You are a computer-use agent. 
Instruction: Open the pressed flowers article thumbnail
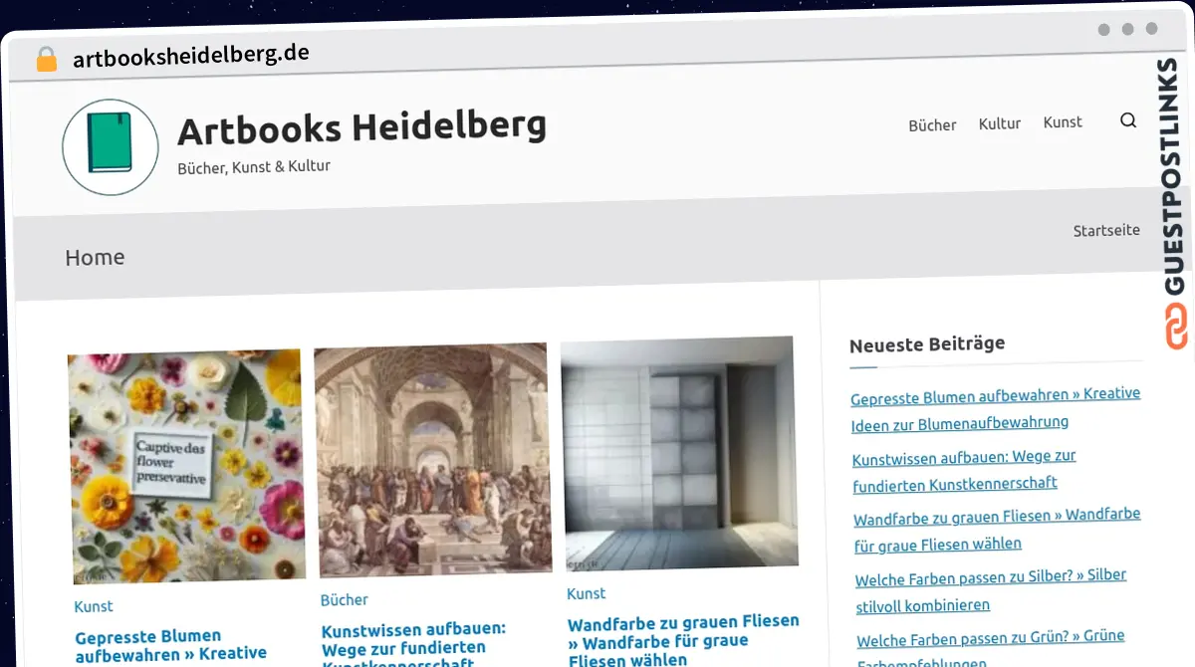click(x=186, y=465)
